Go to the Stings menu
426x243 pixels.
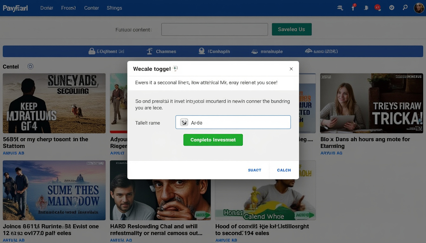click(114, 8)
